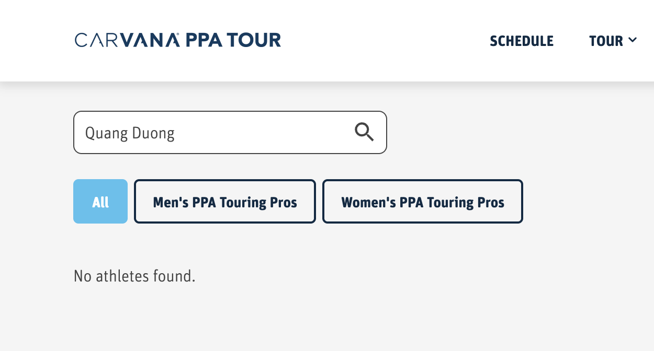Screen dimensions: 654x351
Task: Filter by Men's PPA Touring Pros
Action: coord(225,202)
